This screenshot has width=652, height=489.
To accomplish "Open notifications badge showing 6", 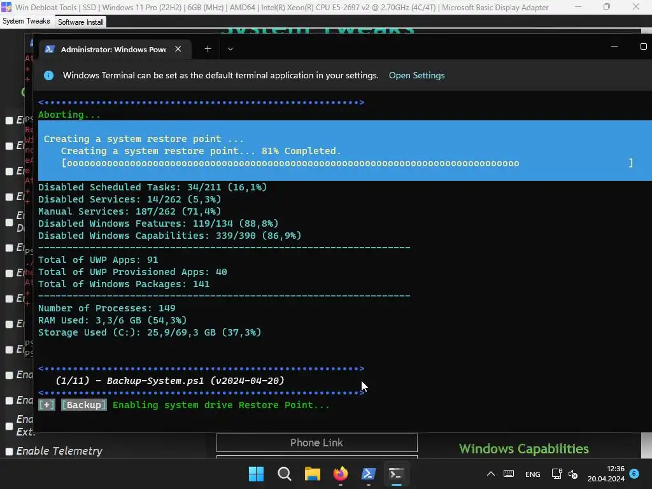I will (634, 473).
